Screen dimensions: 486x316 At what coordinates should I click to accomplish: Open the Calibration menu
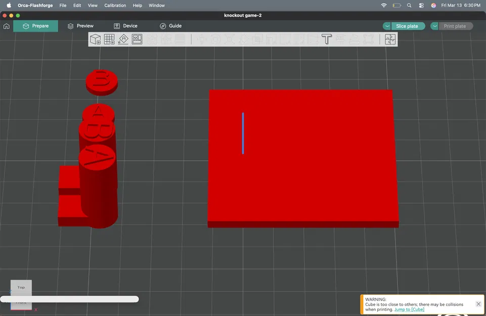coord(115,5)
